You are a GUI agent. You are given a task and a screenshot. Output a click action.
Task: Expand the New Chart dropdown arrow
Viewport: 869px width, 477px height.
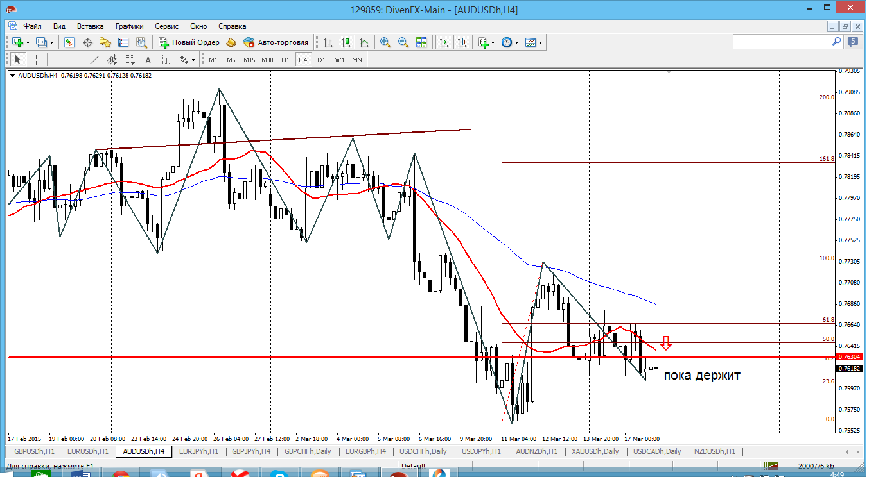tap(28, 42)
